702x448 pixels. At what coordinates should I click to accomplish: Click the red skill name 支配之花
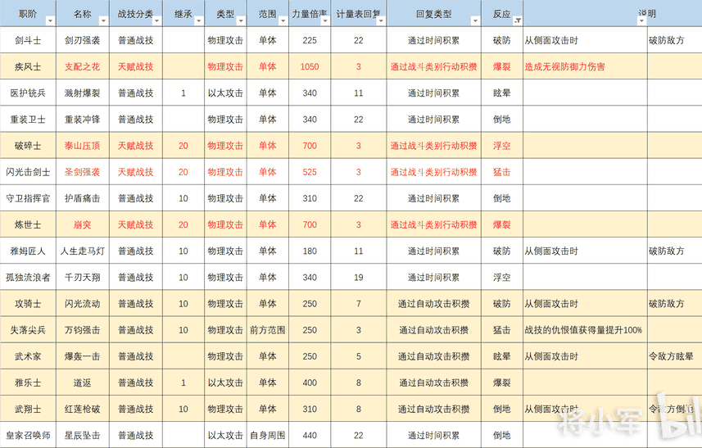click(83, 66)
